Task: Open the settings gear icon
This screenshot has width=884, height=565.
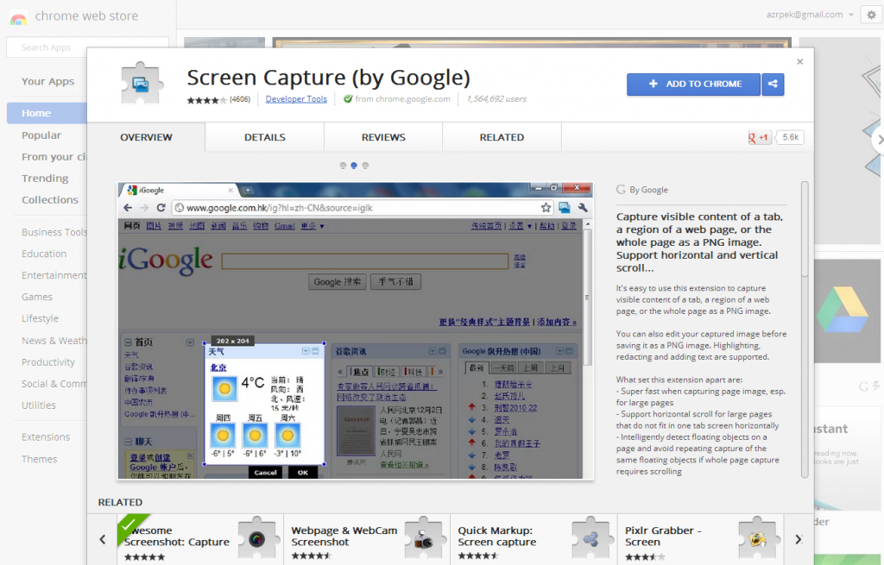Action: pos(870,15)
